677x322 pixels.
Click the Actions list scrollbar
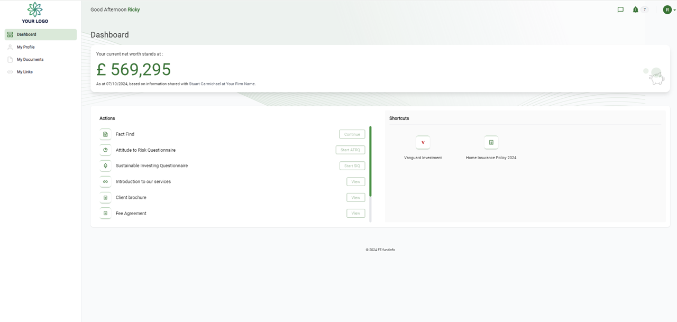coord(370,161)
